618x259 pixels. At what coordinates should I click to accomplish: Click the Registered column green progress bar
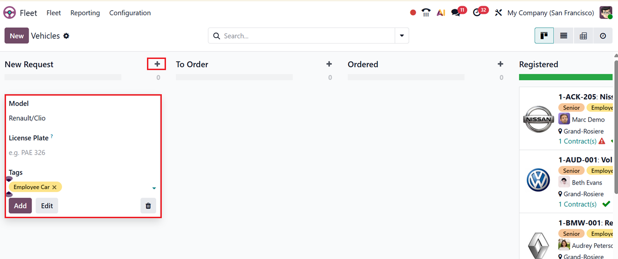[x=566, y=77]
